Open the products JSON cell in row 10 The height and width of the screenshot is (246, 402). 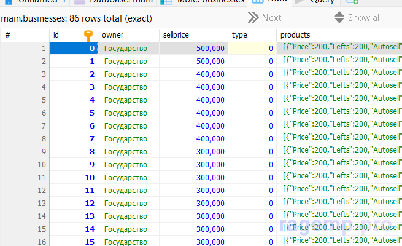[x=339, y=165]
